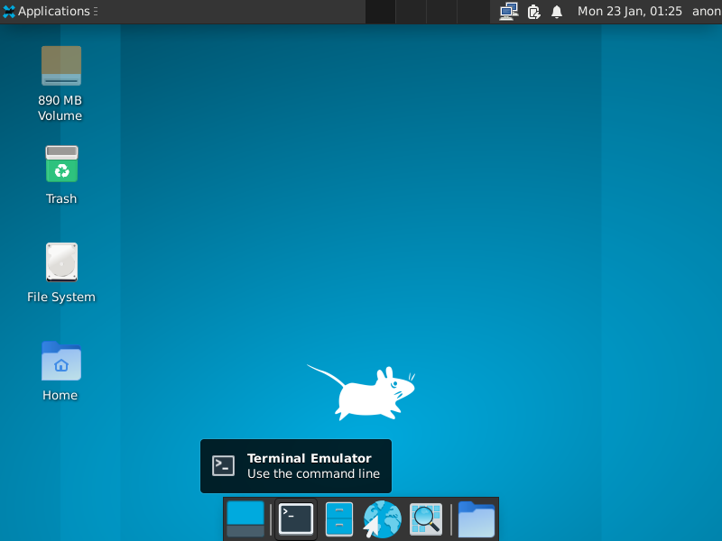Select the 890 MB Volume desktop icon
This screenshot has width=722, height=541.
click(x=61, y=66)
